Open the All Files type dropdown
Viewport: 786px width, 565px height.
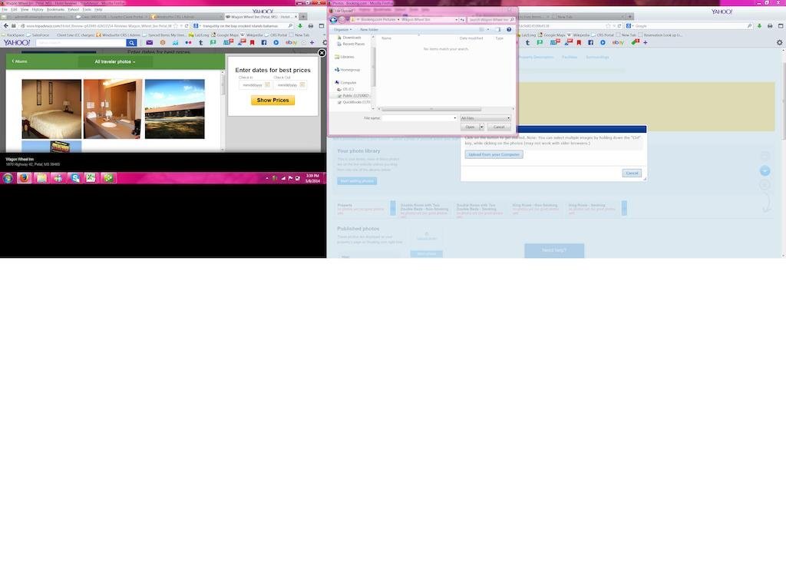click(485, 118)
